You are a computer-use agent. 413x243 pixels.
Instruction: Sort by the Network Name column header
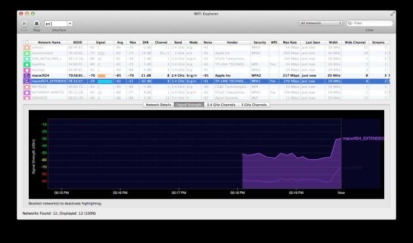[x=49, y=43]
